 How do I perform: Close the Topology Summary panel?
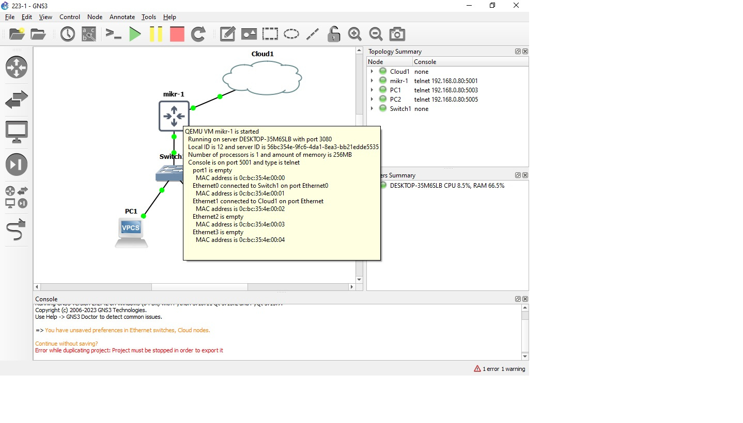tap(525, 52)
